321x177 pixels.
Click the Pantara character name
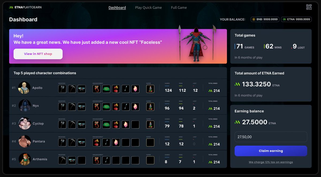39,141
